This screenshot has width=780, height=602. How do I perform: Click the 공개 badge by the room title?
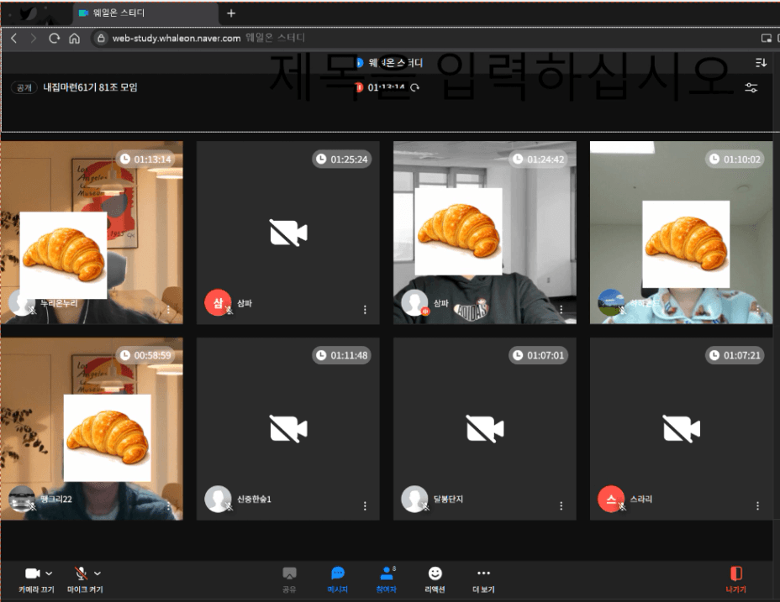click(24, 87)
